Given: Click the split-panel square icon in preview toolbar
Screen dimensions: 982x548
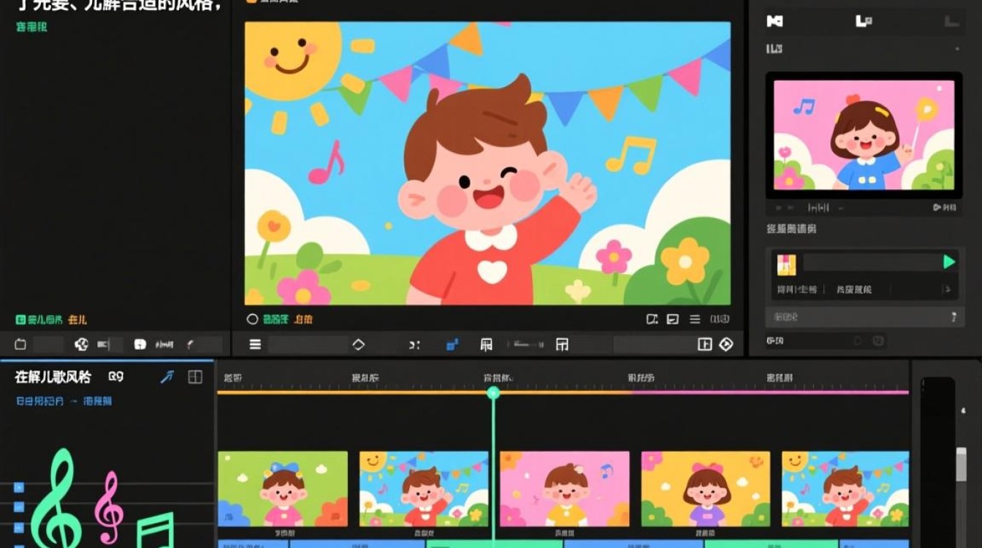Looking at the screenshot, I should pyautogui.click(x=704, y=344).
